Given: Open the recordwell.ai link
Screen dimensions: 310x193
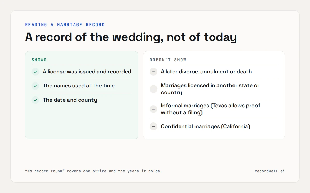Looking at the screenshot, I should coord(270,171).
